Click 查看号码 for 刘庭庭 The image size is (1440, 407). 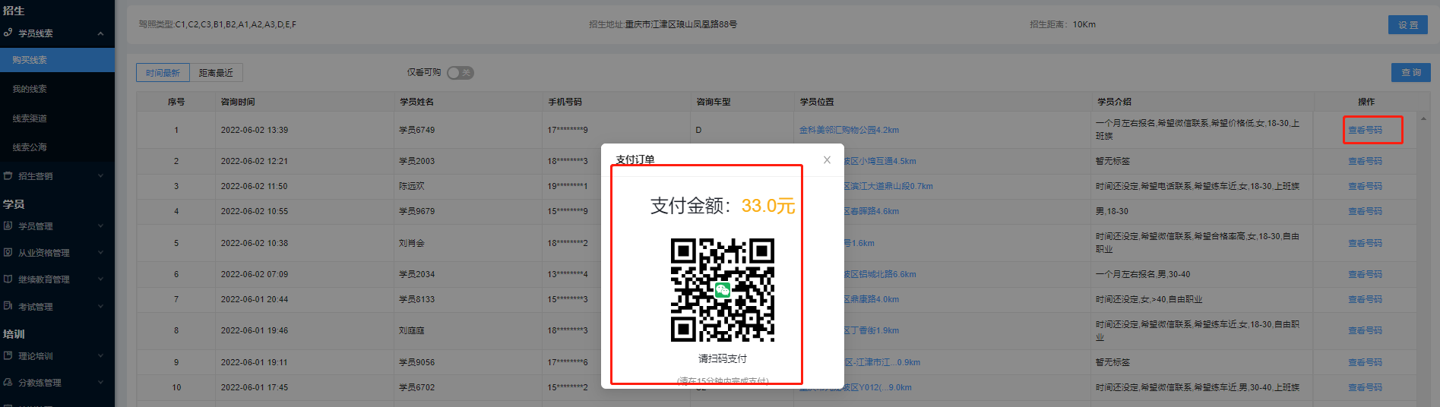pyautogui.click(x=1365, y=330)
